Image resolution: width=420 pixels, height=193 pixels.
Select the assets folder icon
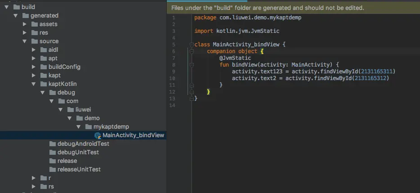[x=35, y=24]
